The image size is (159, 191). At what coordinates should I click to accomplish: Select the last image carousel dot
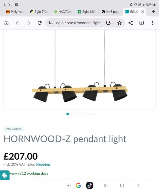pyautogui.click(x=97, y=114)
